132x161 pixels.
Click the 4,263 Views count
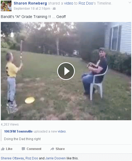coord(10,125)
